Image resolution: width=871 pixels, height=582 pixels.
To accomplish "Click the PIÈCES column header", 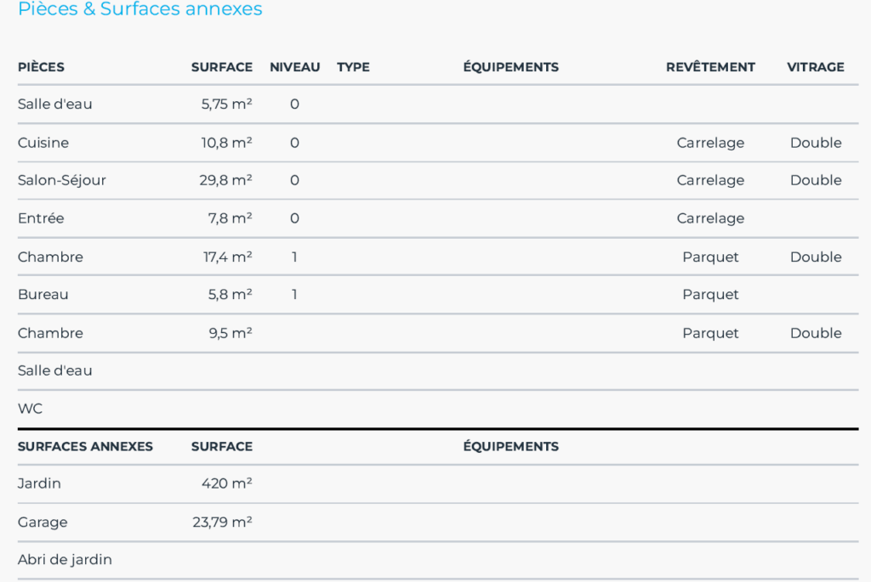I will coord(41,67).
